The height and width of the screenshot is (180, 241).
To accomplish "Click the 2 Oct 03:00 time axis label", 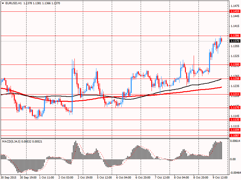I will click(x=66, y=178).
